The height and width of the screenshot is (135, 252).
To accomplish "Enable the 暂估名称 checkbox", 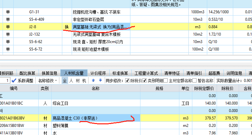I will pyautogui.click(x=194, y=81).
